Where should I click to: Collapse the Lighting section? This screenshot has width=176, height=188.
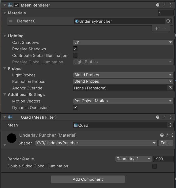[5, 36]
